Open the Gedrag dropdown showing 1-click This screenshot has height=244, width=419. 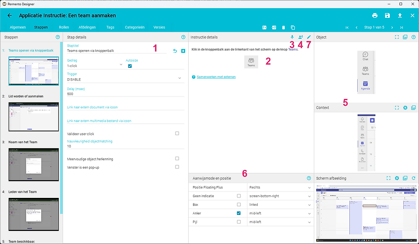95,66
